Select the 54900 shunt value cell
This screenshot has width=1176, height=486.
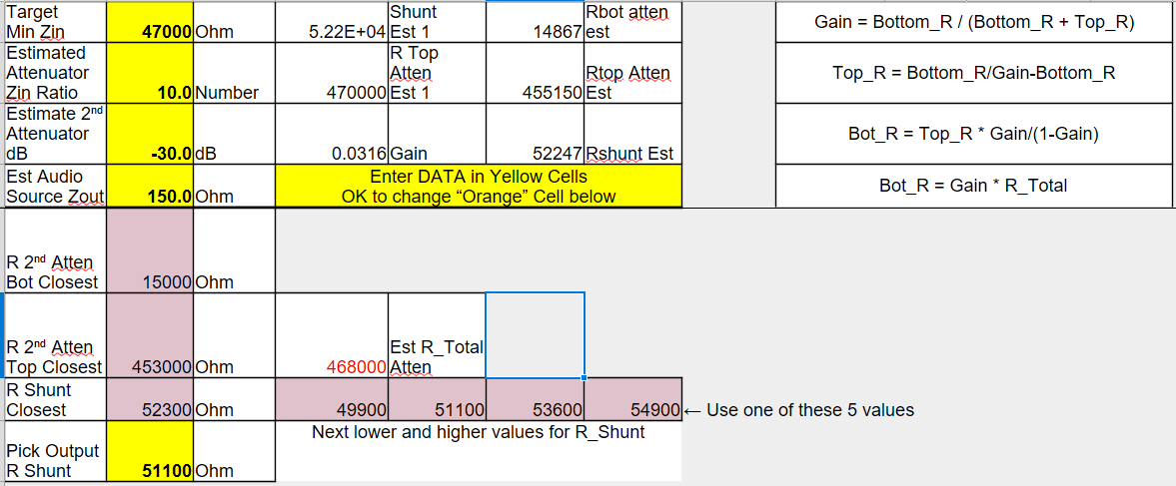point(633,399)
